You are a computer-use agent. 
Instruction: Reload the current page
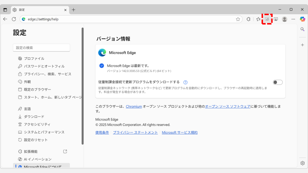pos(14,19)
